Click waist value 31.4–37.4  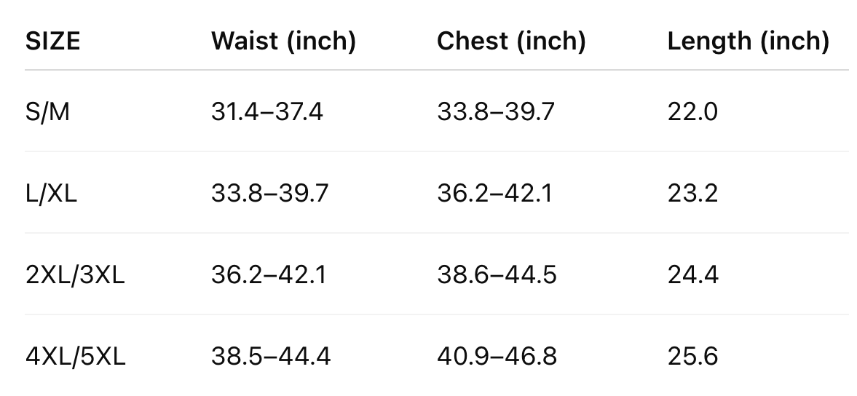[x=266, y=112]
